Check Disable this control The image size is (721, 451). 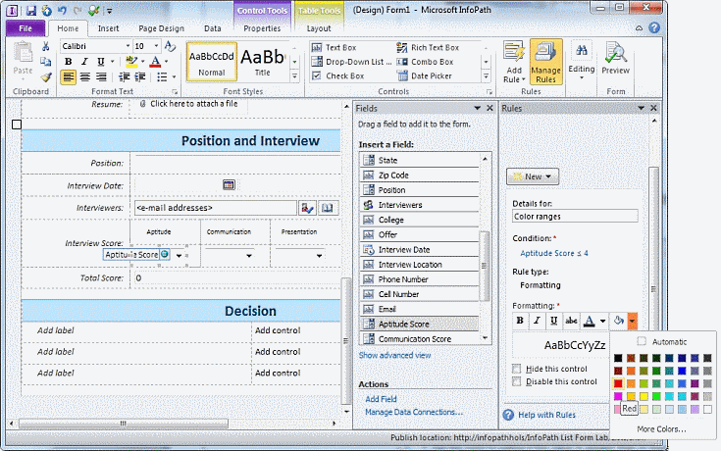(517, 381)
